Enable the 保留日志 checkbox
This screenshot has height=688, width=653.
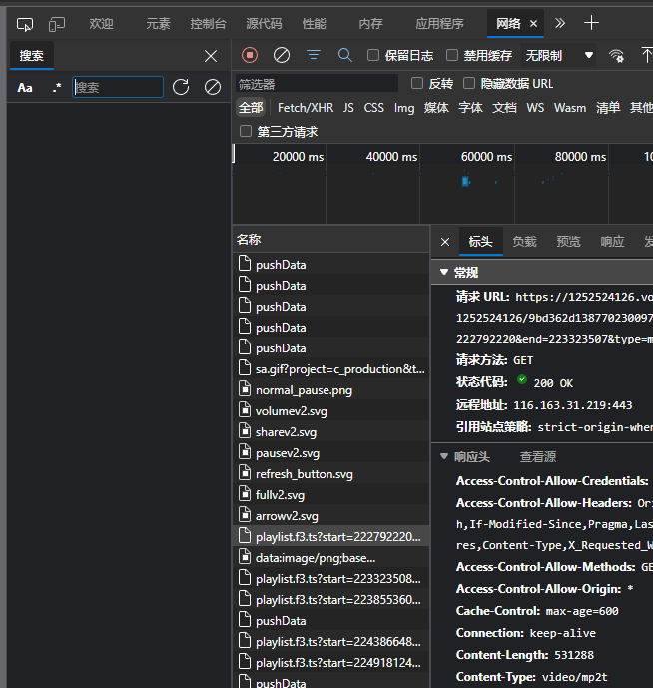click(373, 55)
